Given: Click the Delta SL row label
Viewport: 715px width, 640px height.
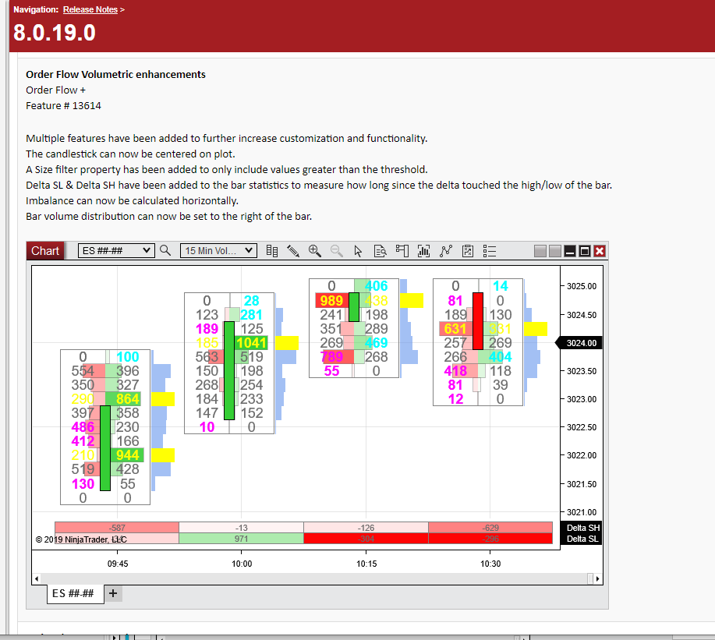Looking at the screenshot, I should point(582,539).
